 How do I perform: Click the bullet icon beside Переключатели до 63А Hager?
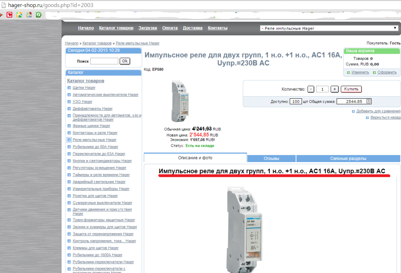click(69, 154)
